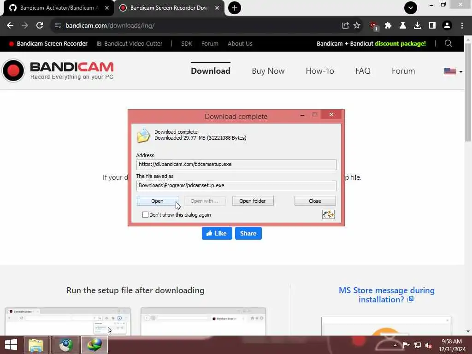Close the Bandicam Screen Recorder tab
Image resolution: width=472 pixels, height=354 pixels.
217,8
